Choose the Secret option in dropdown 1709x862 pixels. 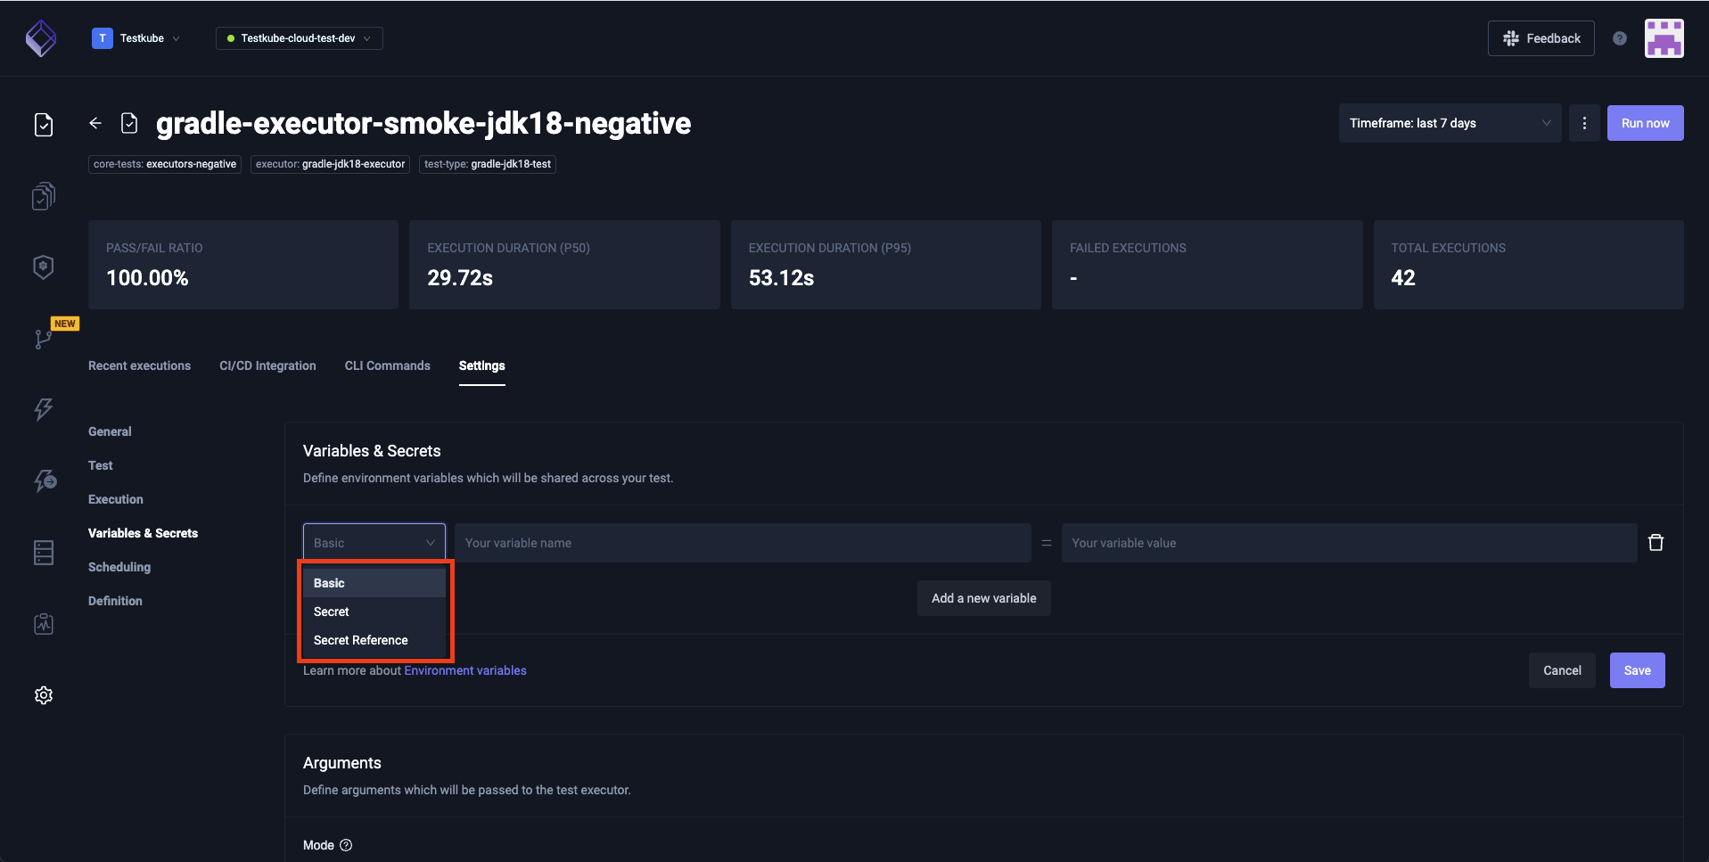pyautogui.click(x=332, y=612)
